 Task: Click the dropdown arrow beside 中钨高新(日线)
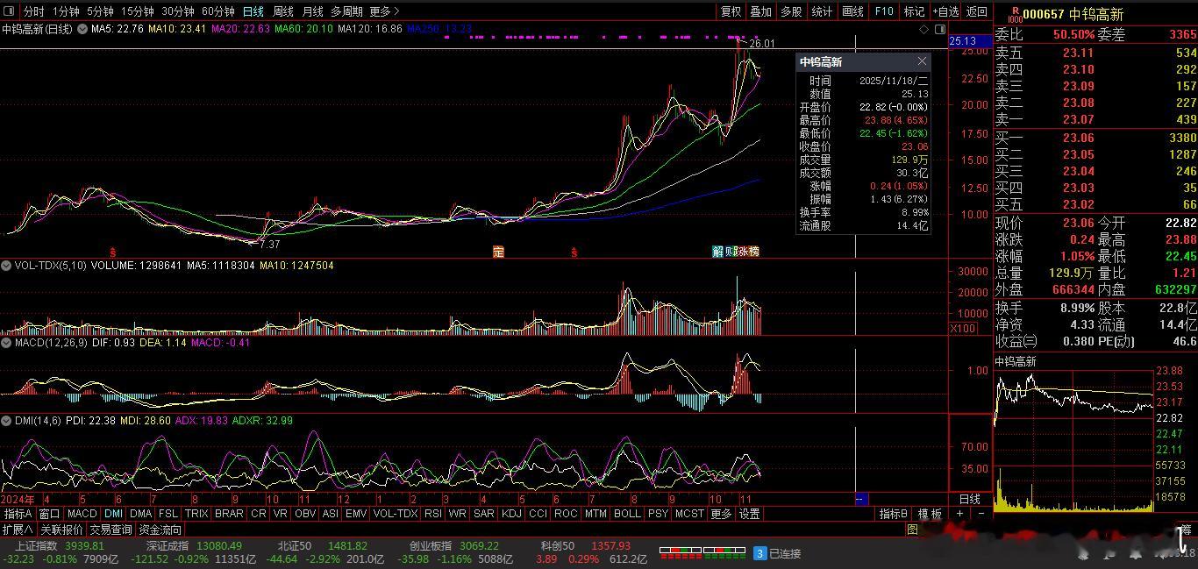tap(82, 29)
